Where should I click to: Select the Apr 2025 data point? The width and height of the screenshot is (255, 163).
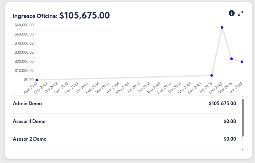tap(242, 62)
